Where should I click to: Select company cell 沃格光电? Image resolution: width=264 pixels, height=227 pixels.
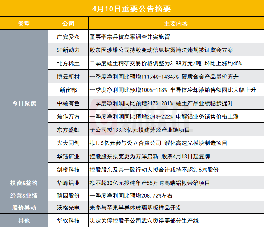click(68, 208)
